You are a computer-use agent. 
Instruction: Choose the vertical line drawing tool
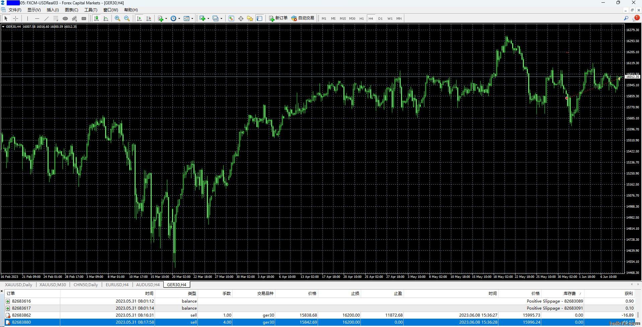point(28,18)
